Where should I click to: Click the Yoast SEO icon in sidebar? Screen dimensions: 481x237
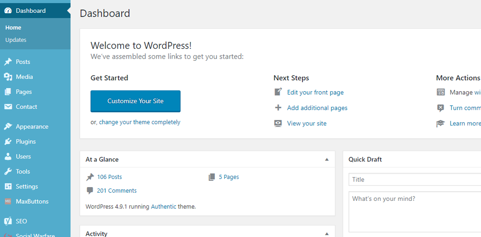point(8,221)
